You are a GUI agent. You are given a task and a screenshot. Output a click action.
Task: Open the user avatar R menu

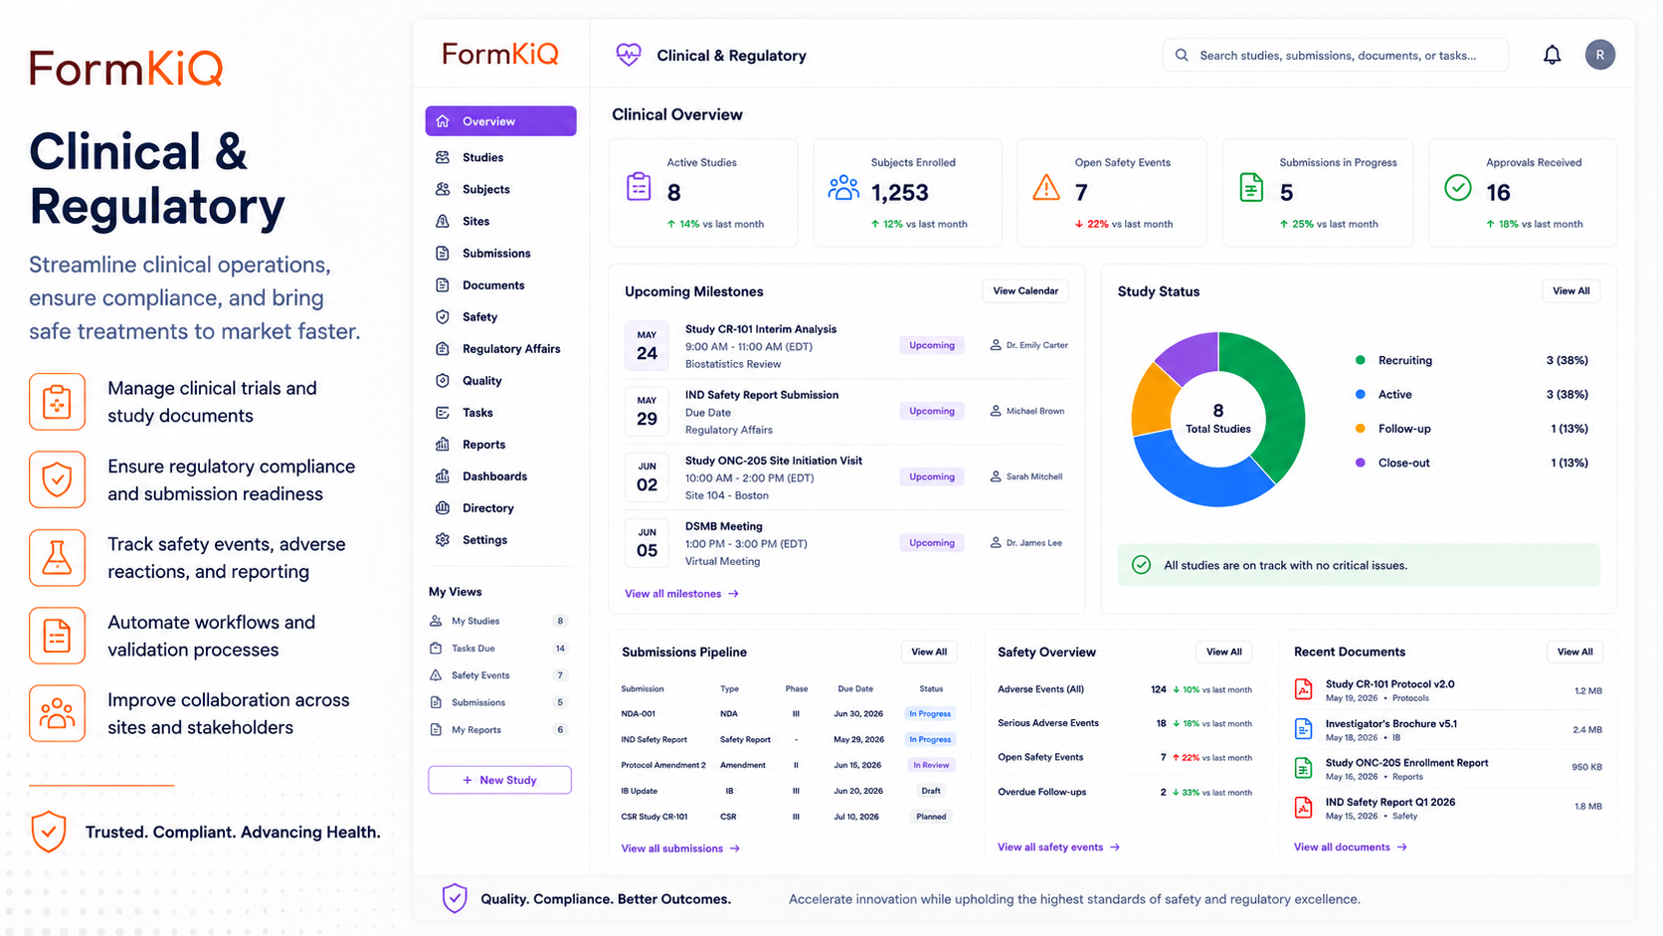click(1599, 55)
